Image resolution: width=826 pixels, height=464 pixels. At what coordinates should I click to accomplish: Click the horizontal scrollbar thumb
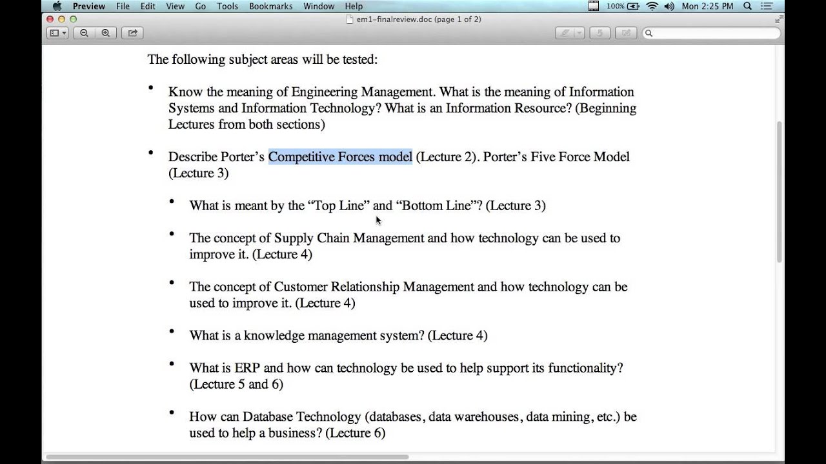pyautogui.click(x=227, y=457)
